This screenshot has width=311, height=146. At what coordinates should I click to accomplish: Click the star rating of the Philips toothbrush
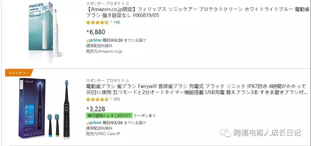[x=97, y=22]
